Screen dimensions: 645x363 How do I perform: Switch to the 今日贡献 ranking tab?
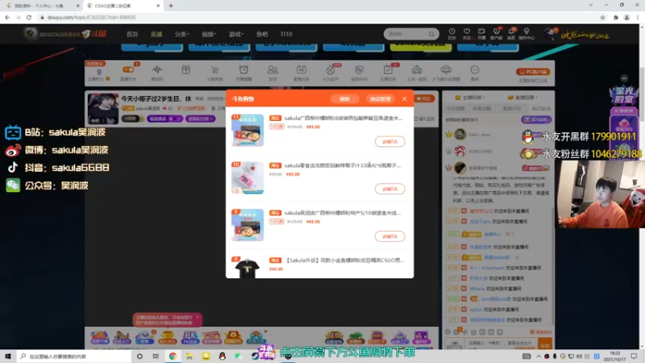pos(456,109)
